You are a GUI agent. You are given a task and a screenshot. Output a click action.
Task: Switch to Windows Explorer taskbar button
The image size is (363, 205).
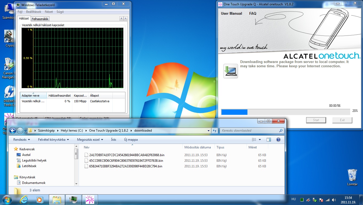[x=57, y=199]
